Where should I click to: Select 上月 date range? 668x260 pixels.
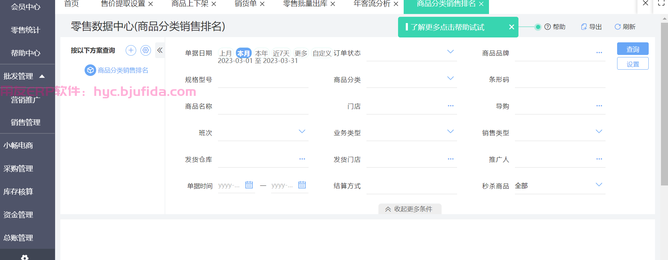click(x=226, y=53)
